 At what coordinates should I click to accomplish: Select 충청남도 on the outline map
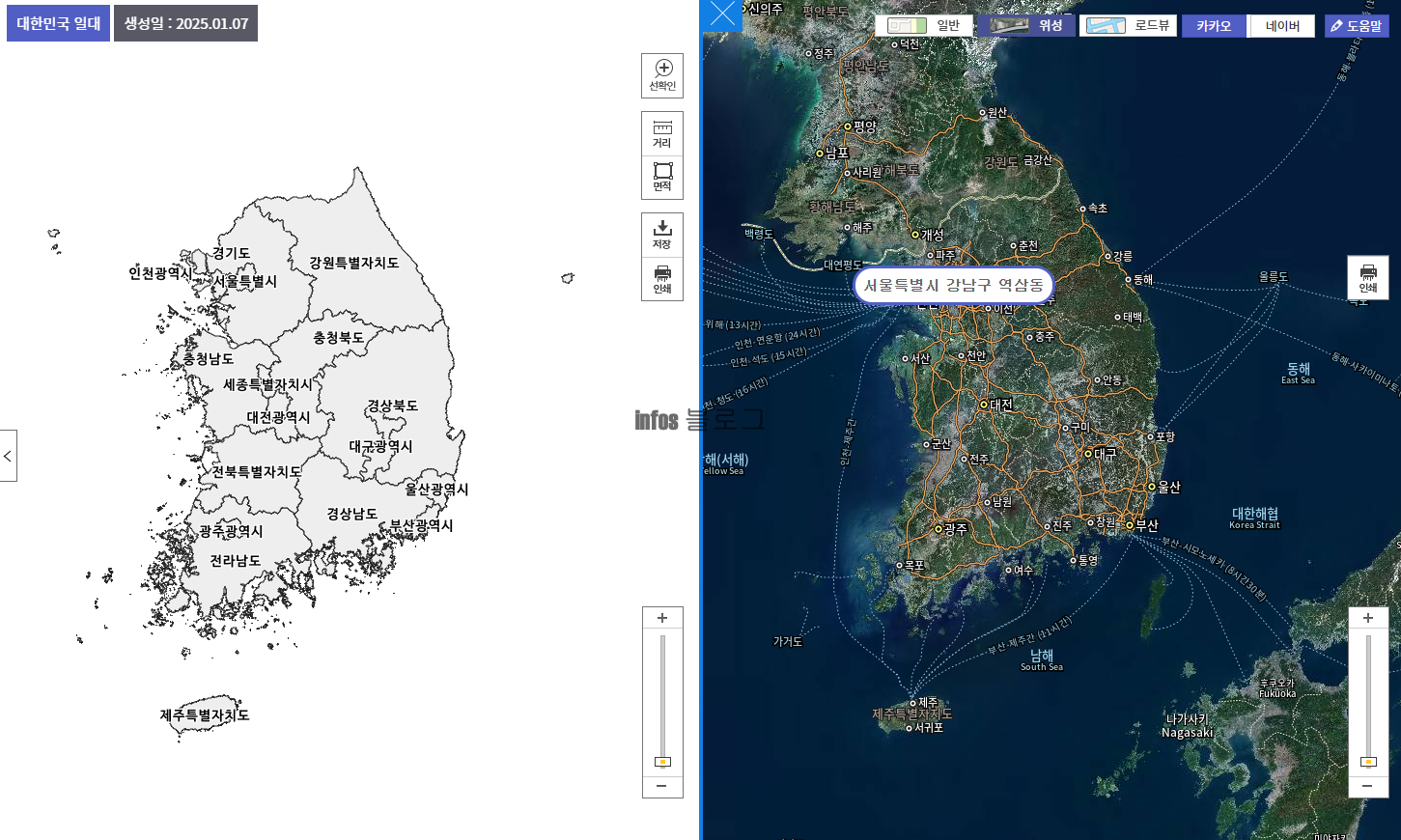209,359
